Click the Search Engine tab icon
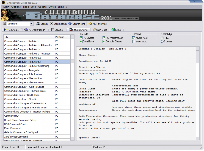Screen dimensions: 204x151 [70, 30]
